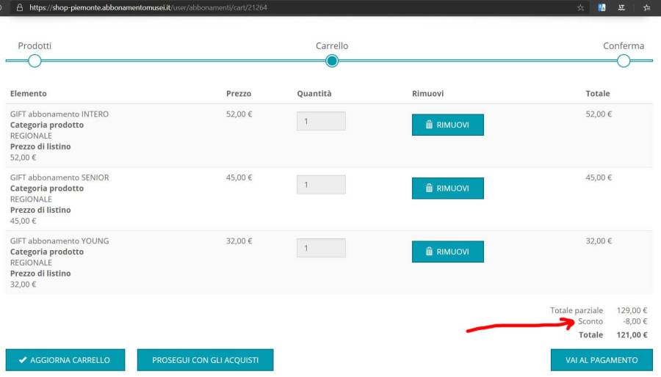Click the Conferma step circle
This screenshot has height=377, width=661.
pos(624,61)
